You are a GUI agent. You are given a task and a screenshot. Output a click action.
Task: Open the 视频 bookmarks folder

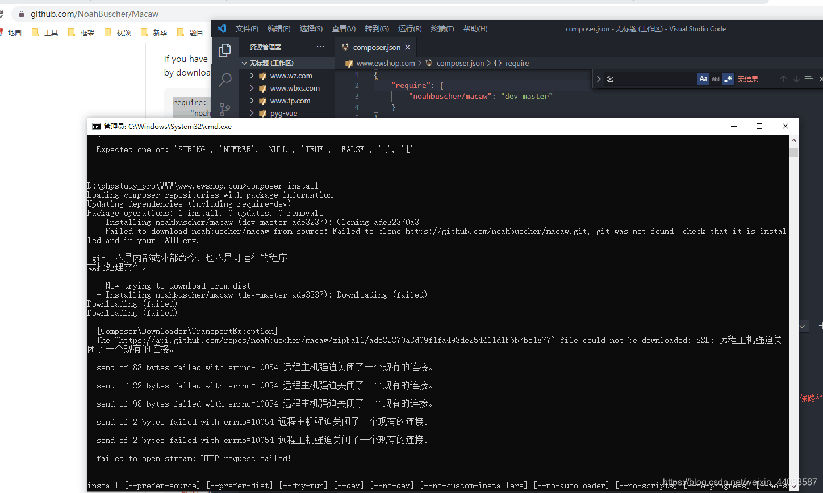point(118,32)
